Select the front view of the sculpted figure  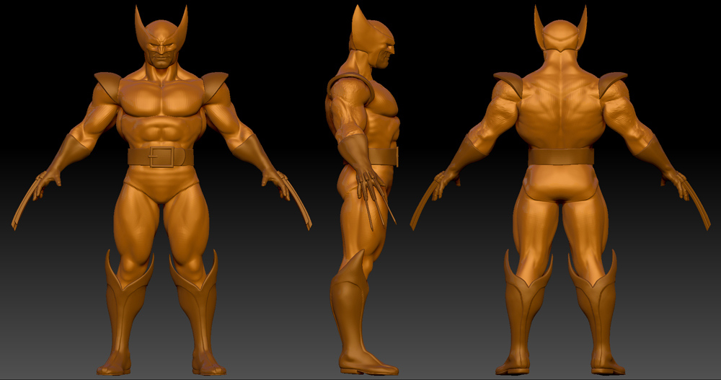pos(161,190)
